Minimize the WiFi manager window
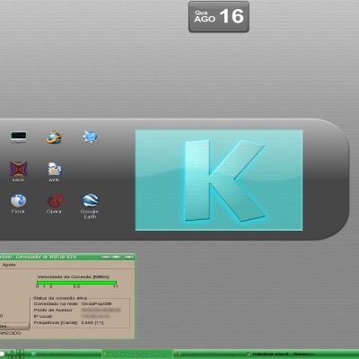The image size is (359, 359). coord(106,257)
